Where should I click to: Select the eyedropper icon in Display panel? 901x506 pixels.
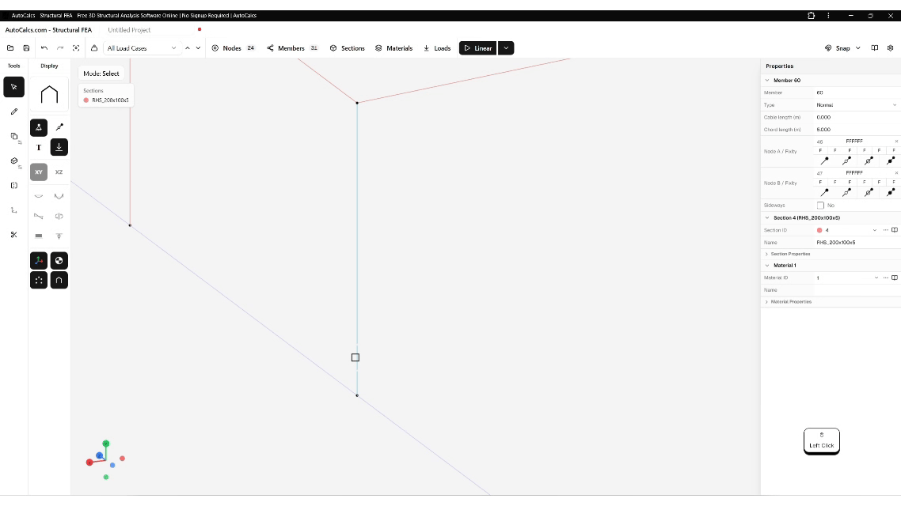point(59,126)
